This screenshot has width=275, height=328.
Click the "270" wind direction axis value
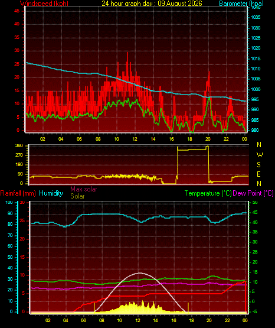[19, 155]
